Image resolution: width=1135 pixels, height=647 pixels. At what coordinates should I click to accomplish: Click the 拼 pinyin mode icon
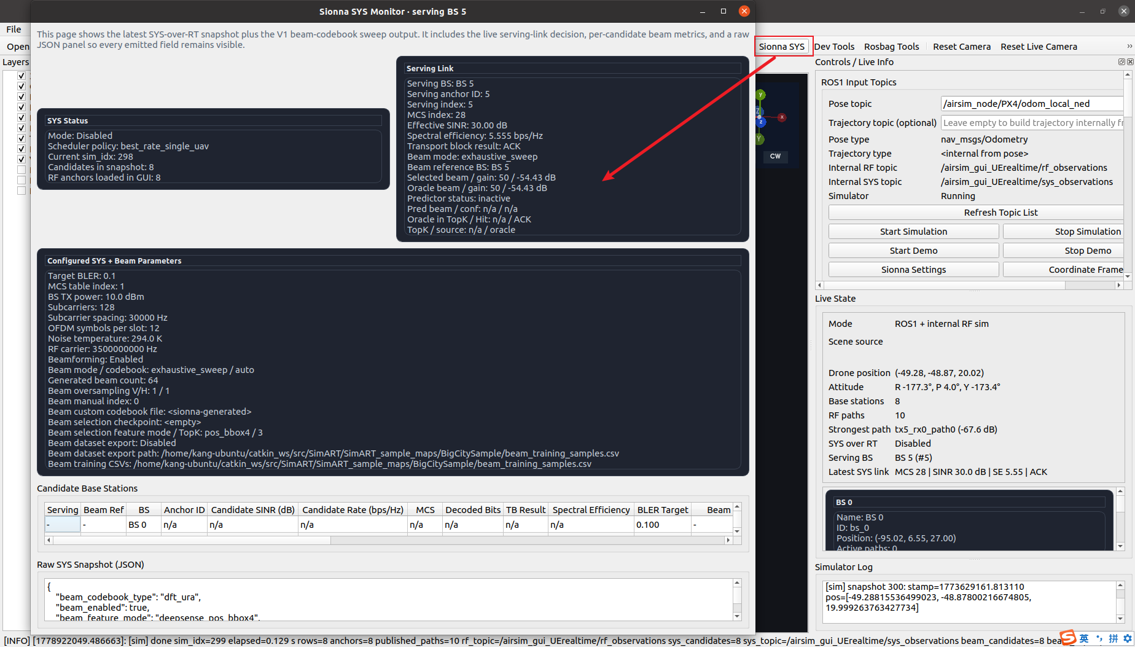tap(1114, 638)
